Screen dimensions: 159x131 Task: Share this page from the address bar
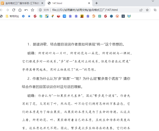(x=141, y=10)
